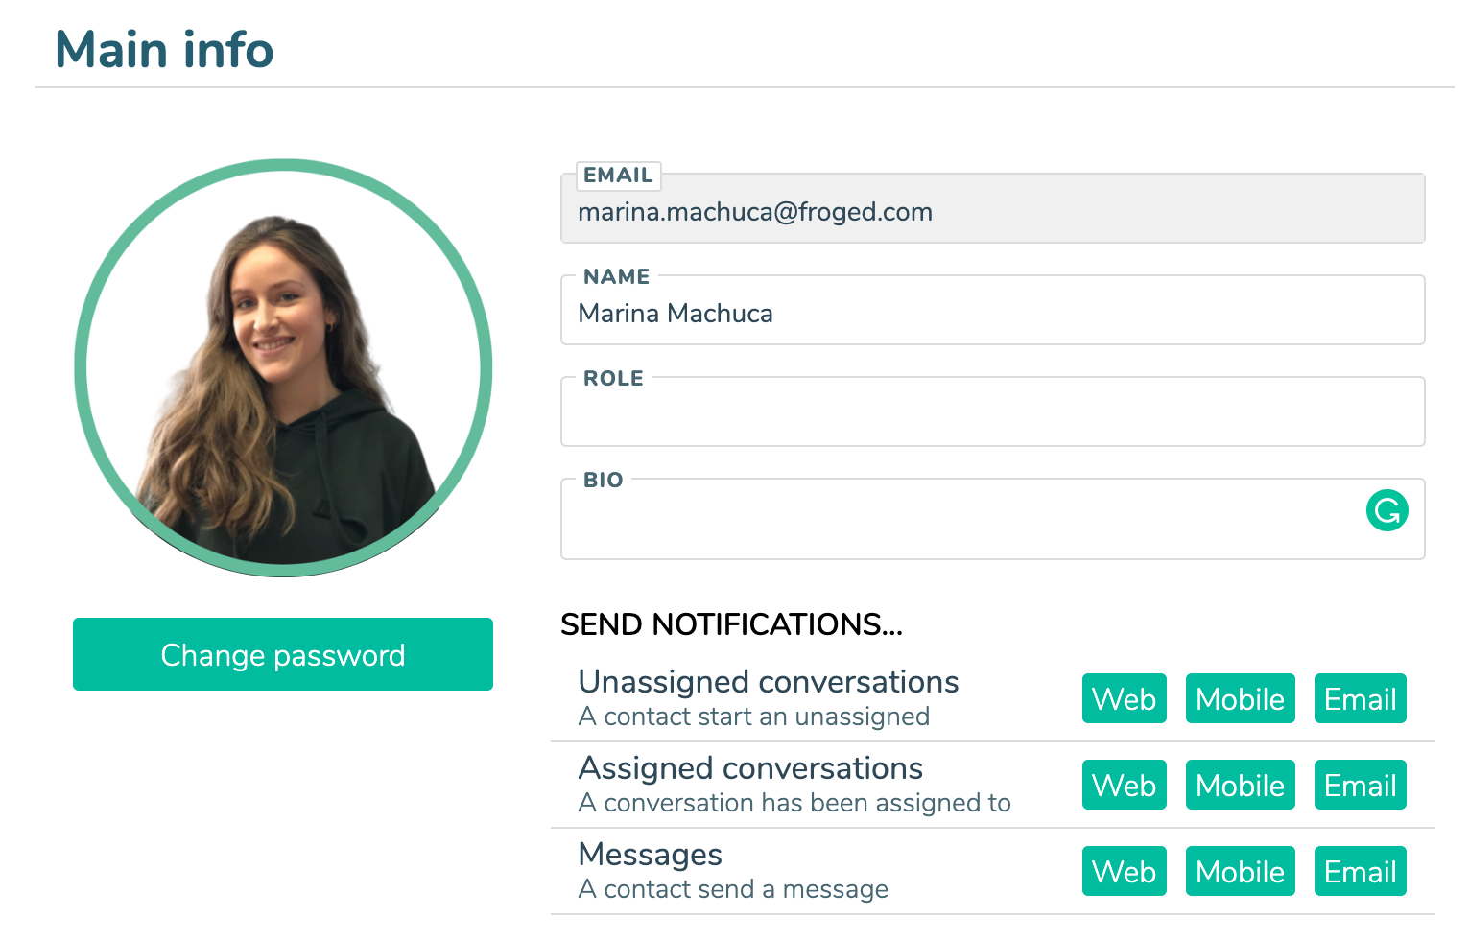
Task: Toggle Mobile notifications for Assigned conversations
Action: pyautogui.click(x=1240, y=785)
